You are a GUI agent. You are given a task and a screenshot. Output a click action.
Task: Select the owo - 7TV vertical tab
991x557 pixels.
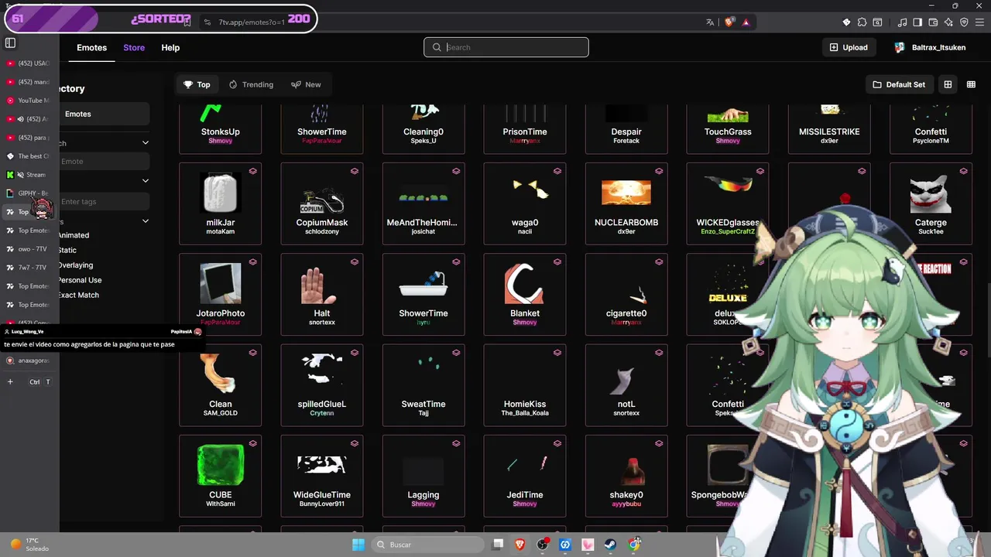click(x=28, y=249)
